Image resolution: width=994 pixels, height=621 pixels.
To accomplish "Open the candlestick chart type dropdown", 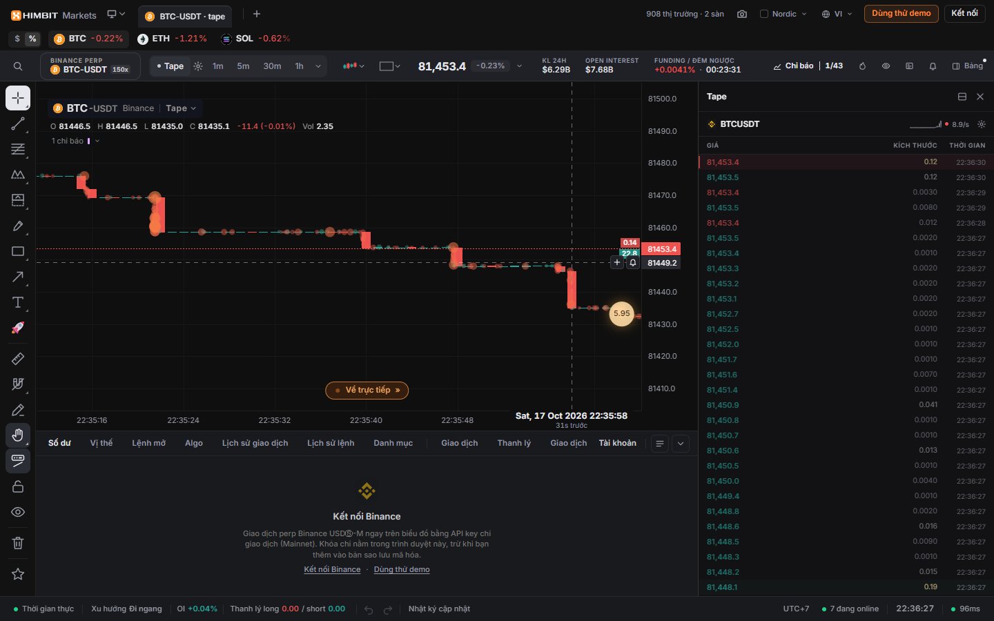I will click(353, 66).
